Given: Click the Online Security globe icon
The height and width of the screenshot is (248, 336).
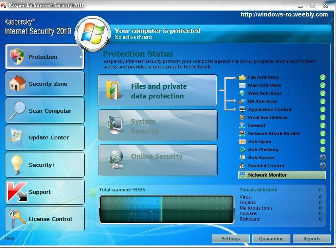Looking at the screenshot, I should pyautogui.click(x=116, y=160).
